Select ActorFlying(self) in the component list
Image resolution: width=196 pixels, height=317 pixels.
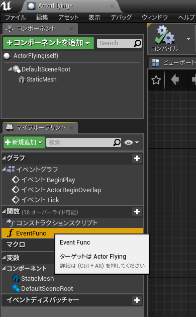coord(73,56)
